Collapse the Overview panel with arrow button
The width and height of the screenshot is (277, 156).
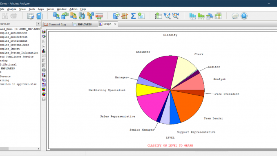click(x=38, y=24)
